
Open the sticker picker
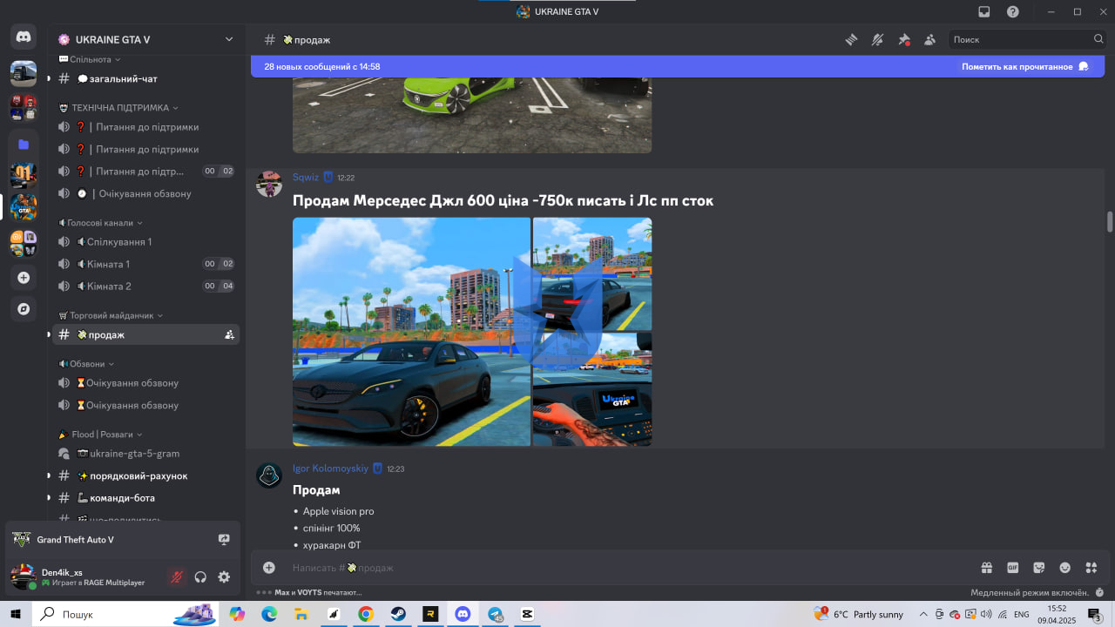[1039, 568]
